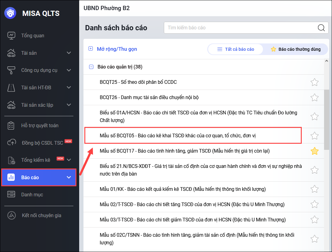Click the Tìm kiếm báo cáo search field

point(246,28)
